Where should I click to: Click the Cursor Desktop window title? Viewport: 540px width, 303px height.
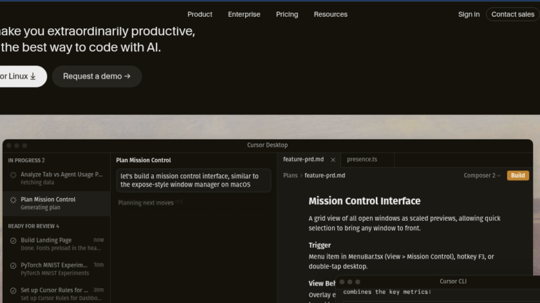267,145
